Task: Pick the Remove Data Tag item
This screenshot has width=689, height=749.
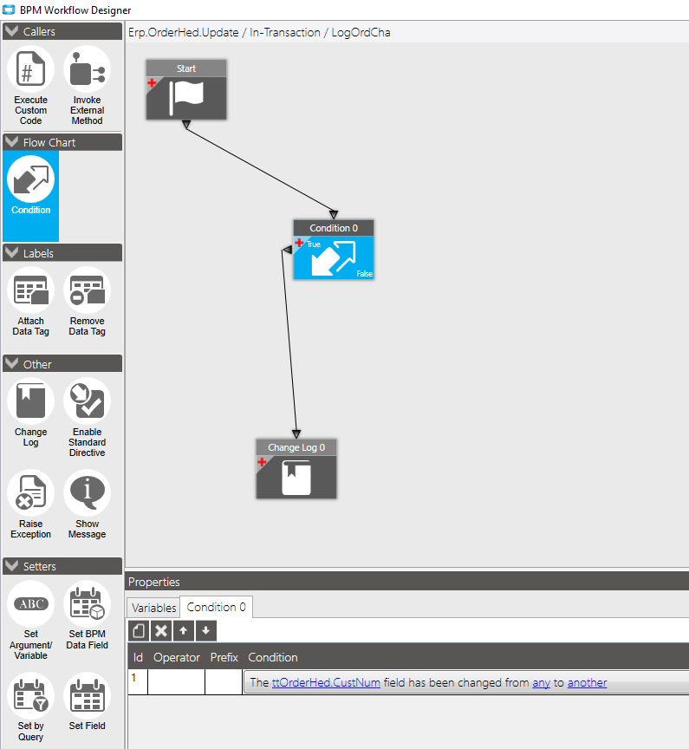Action: pos(87,302)
